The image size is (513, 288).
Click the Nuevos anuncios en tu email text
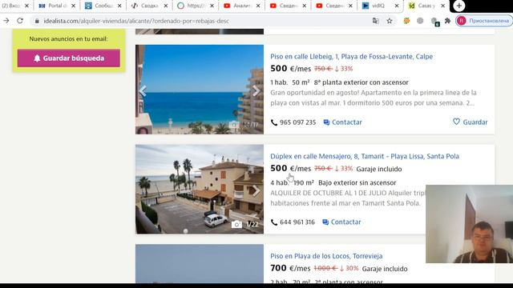68,39
